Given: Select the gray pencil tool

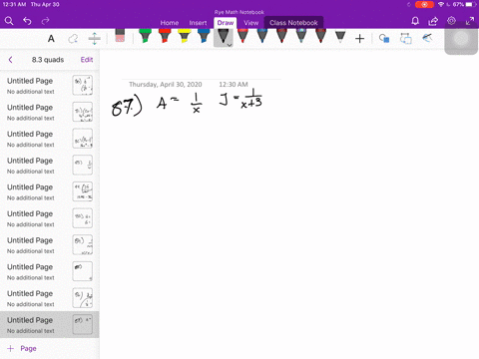Looking at the screenshot, I should (x=340, y=36).
